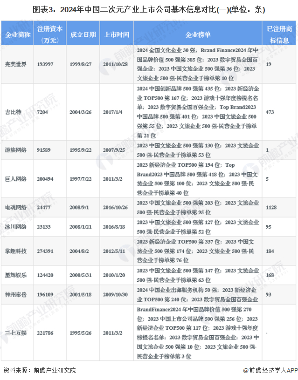298x380 pixels.
Task: Click founding date '1999/8/27'
Action: pyautogui.click(x=81, y=64)
